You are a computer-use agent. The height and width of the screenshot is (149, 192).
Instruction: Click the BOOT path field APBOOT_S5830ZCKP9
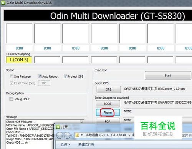pos(157,103)
